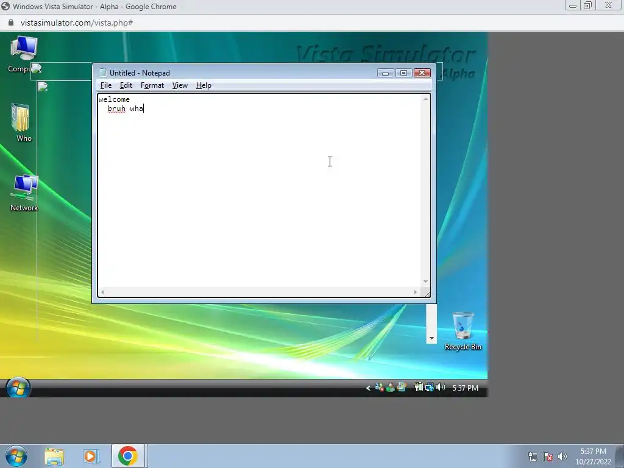Open the Notepad View menu

(180, 85)
